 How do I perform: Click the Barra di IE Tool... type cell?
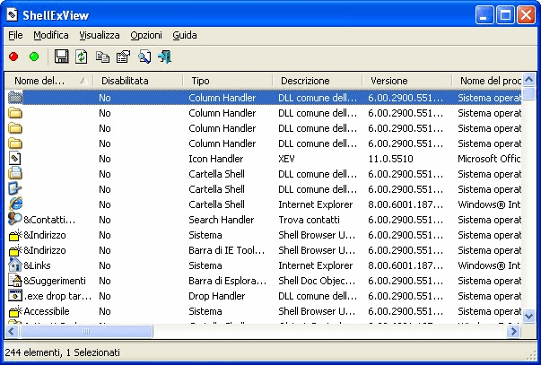point(227,250)
